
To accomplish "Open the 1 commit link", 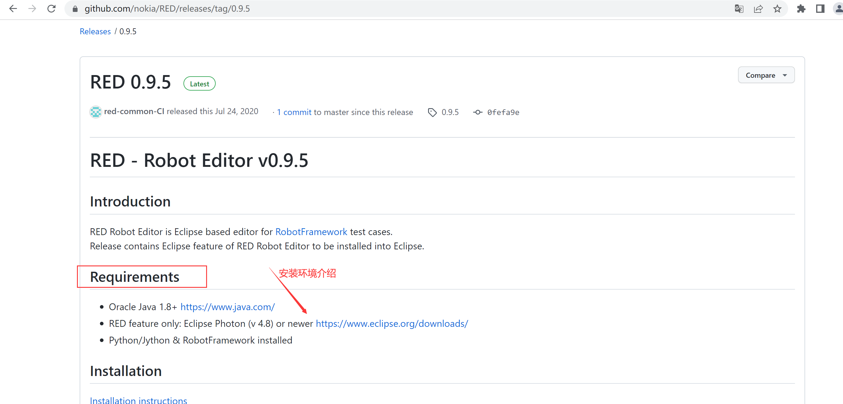I will pos(294,112).
